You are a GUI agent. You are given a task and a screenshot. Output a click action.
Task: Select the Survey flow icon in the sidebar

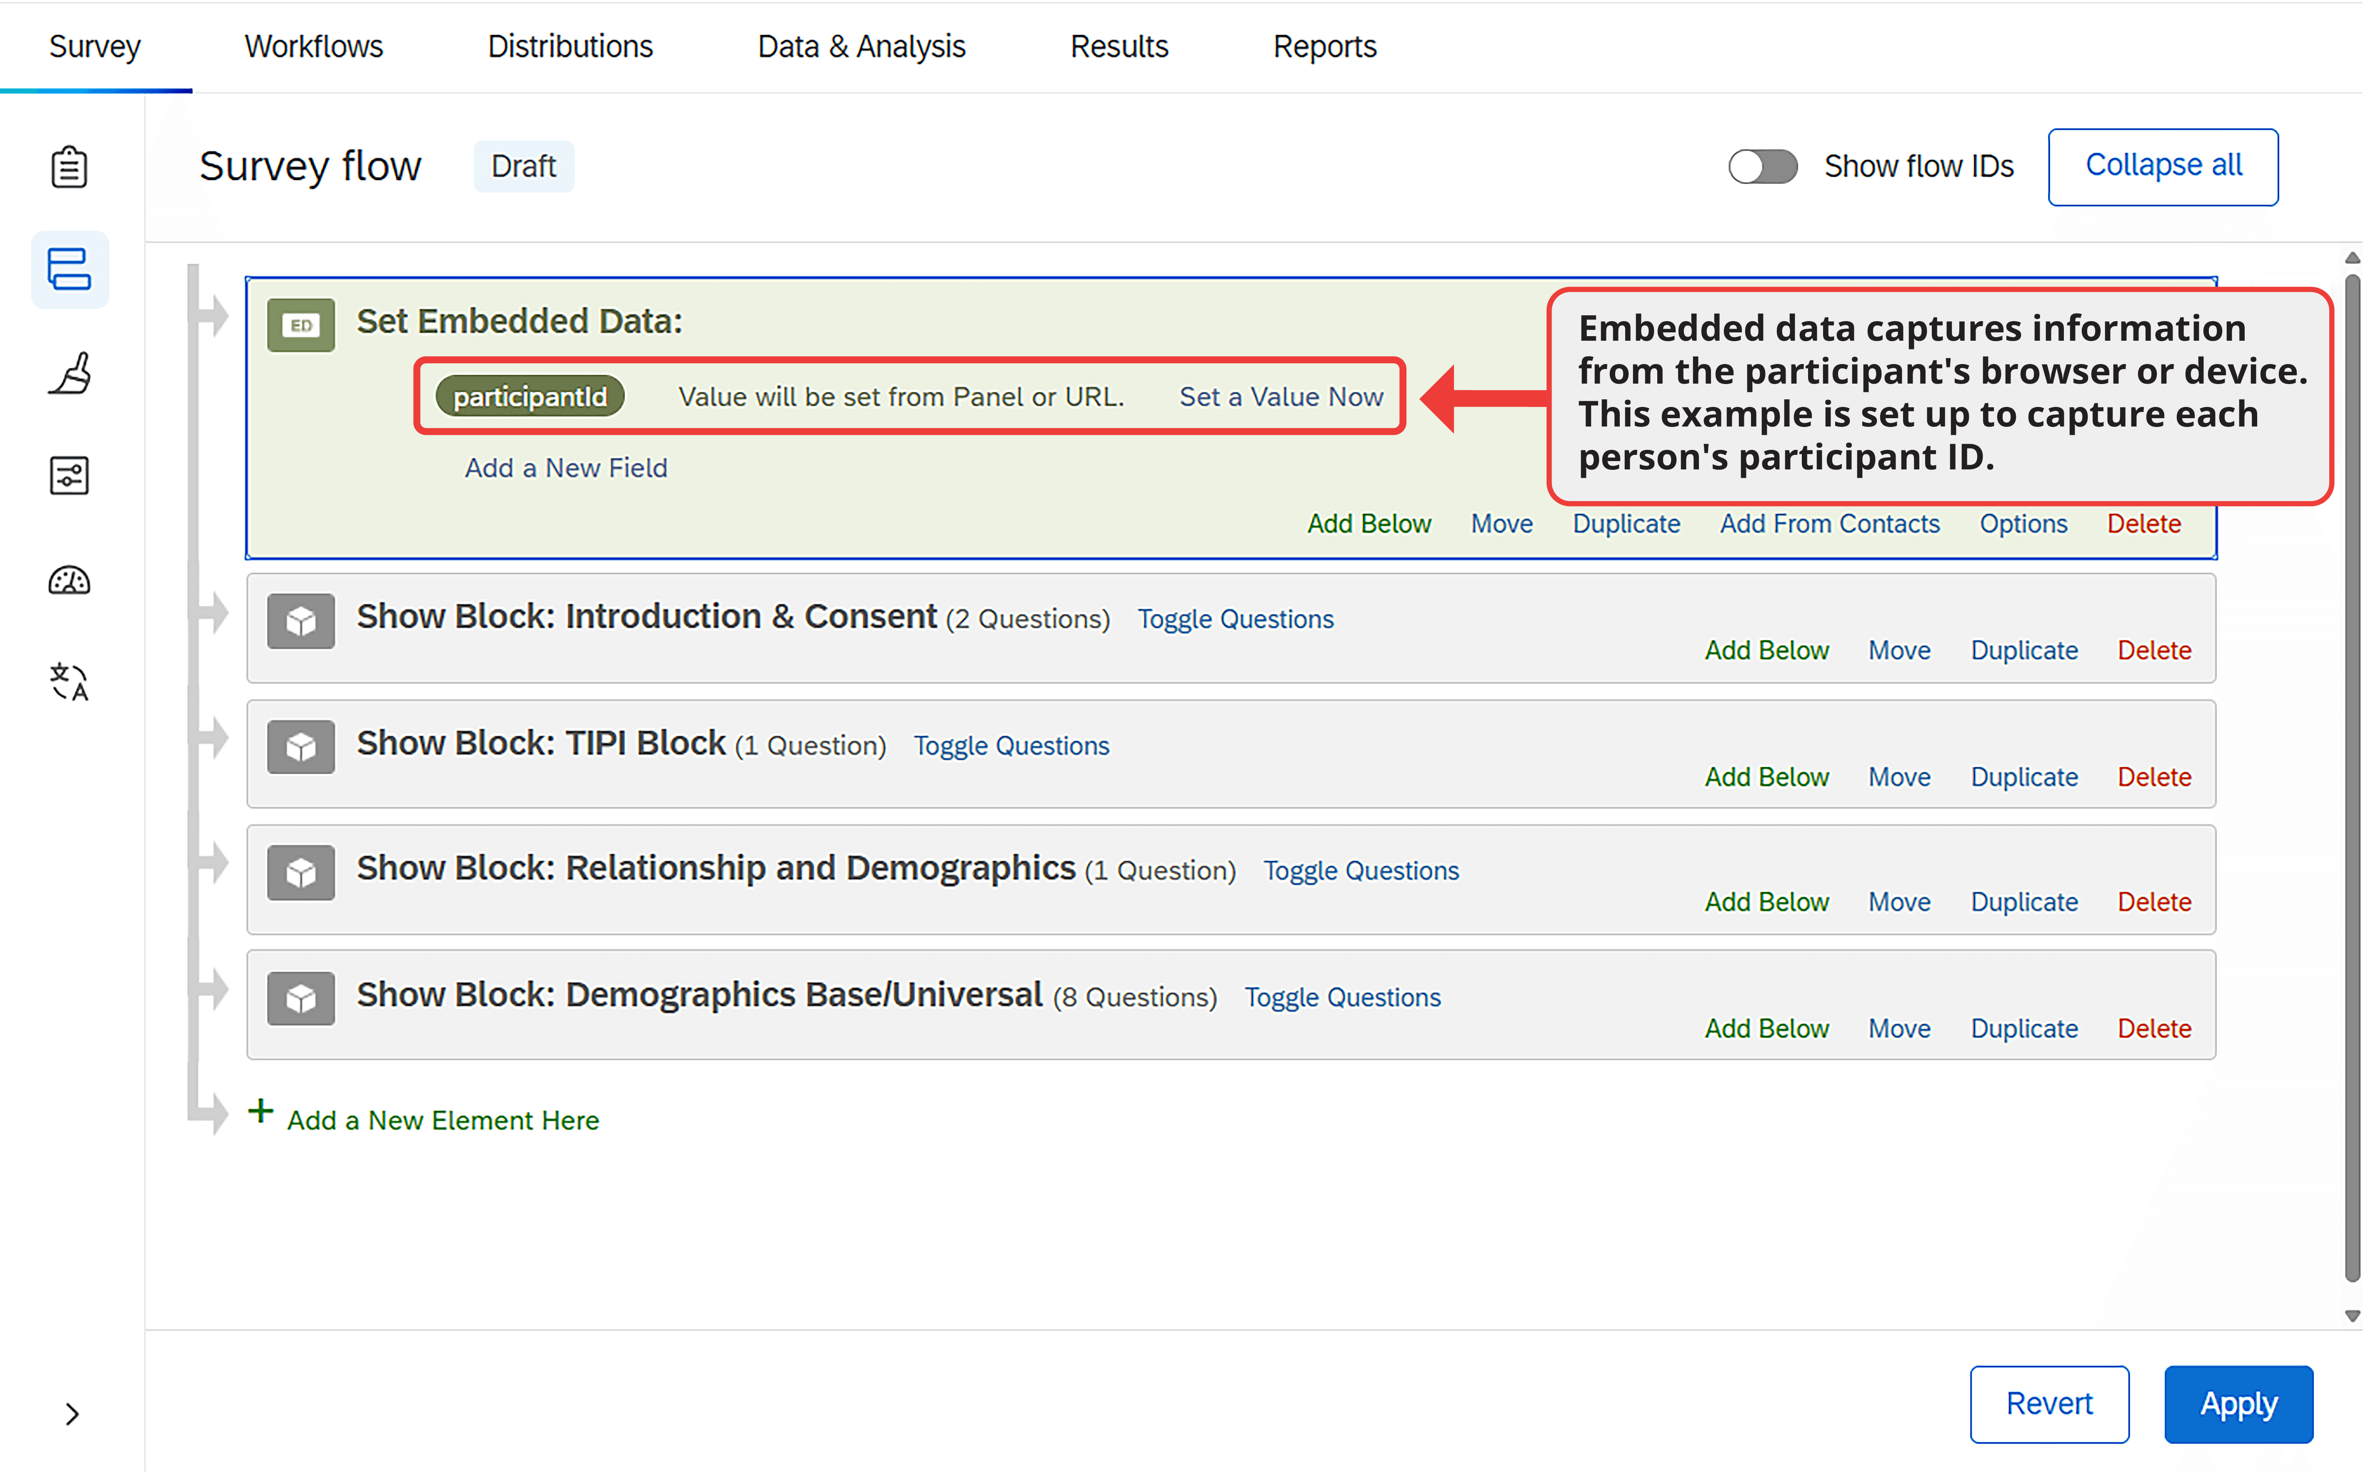pyautogui.click(x=69, y=269)
